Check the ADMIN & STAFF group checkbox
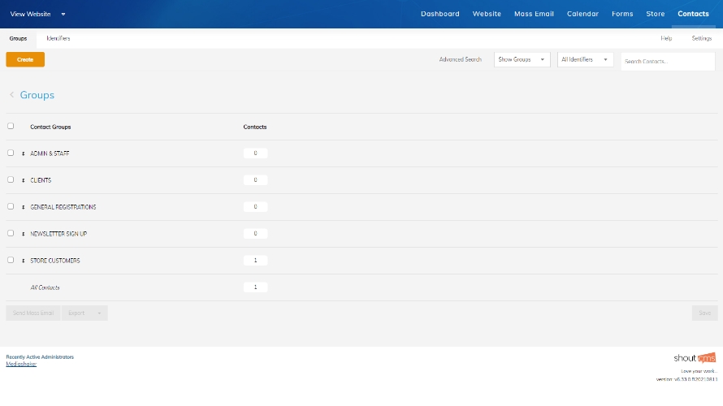Viewport: 723px width, 406px height. click(11, 153)
